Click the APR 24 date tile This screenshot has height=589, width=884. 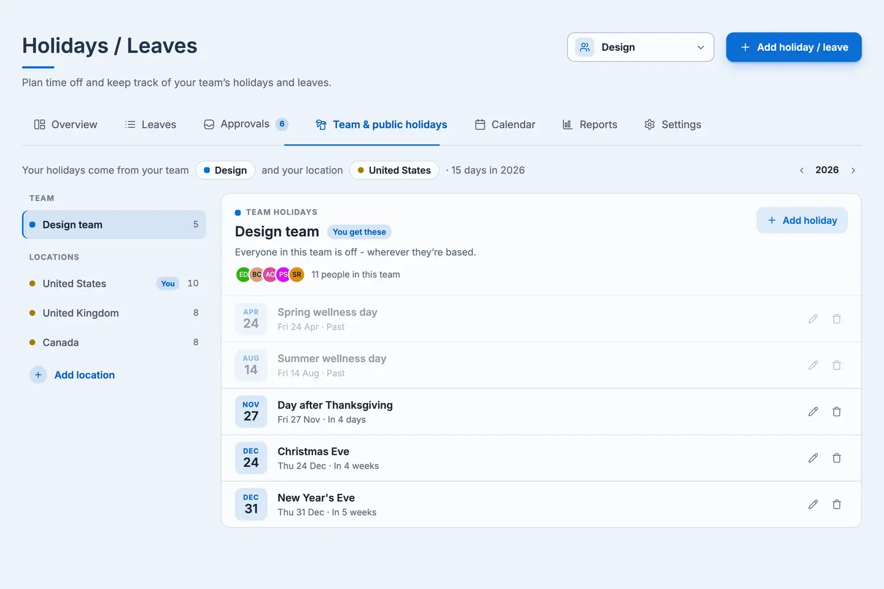pyautogui.click(x=251, y=318)
